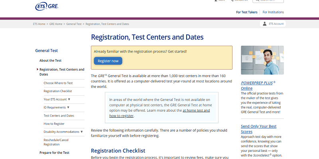The height and width of the screenshot is (159, 319).
Task: Go to General Test breadcrumb
Action: tap(74, 24)
